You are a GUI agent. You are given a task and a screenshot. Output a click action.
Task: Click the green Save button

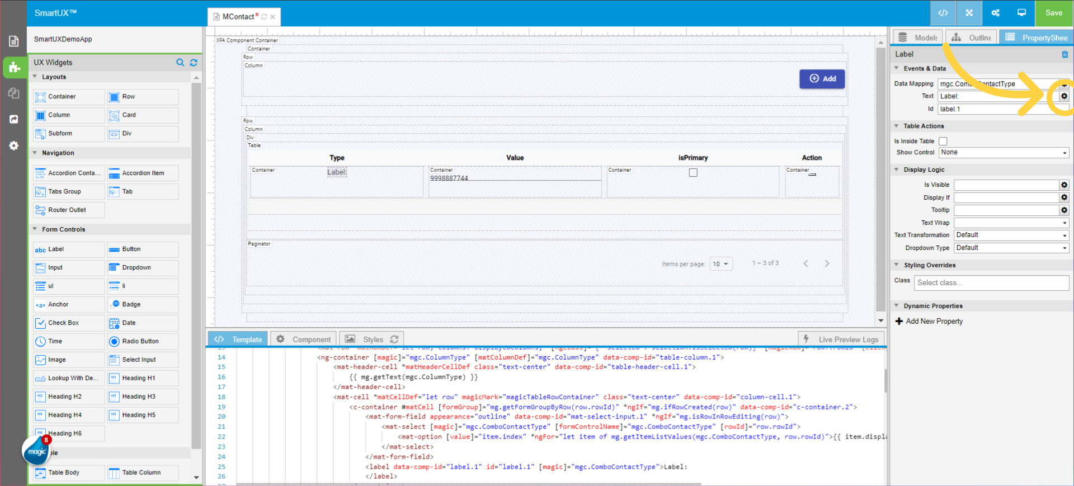pyautogui.click(x=1053, y=13)
